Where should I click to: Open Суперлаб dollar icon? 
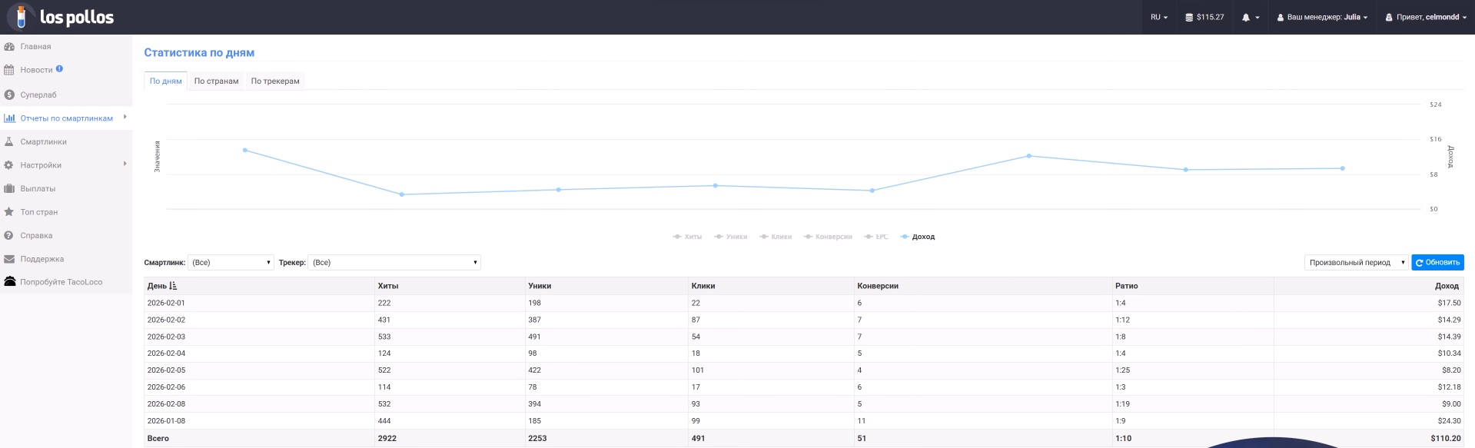pos(9,95)
